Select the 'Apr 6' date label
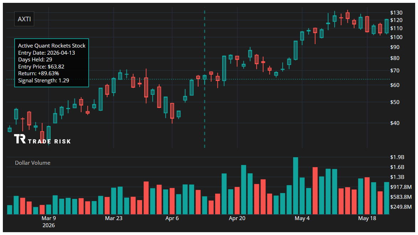The height and width of the screenshot is (235, 418). [172, 218]
